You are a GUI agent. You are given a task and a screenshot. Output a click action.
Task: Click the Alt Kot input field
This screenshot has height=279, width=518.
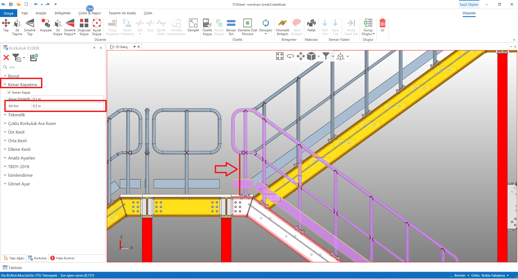click(x=67, y=106)
